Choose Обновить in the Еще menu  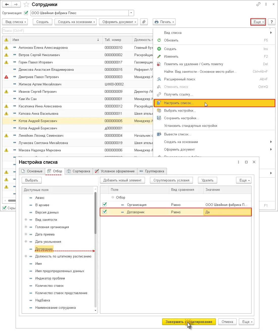[214, 40]
